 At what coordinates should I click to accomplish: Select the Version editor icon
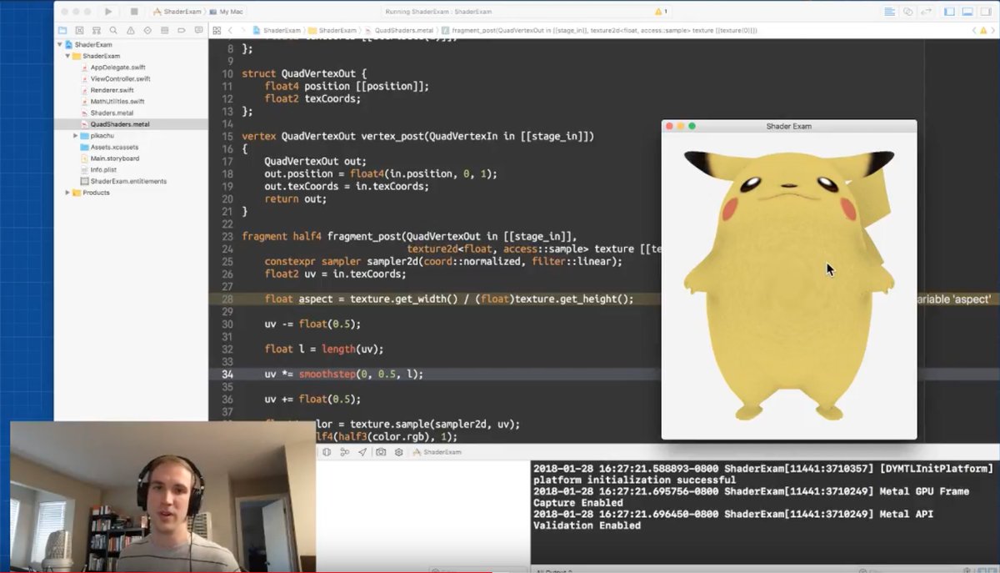tap(925, 12)
